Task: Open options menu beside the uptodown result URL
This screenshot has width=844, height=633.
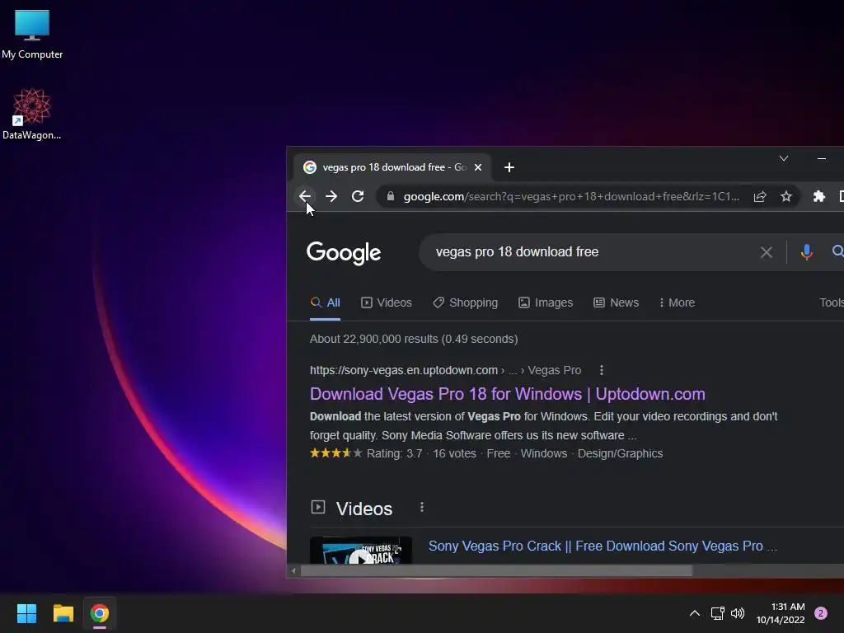Action: (601, 370)
